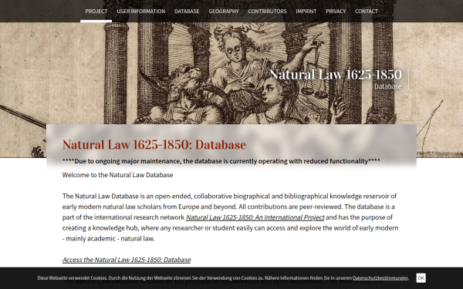Follow the 'An International Project' link

[x=255, y=217]
